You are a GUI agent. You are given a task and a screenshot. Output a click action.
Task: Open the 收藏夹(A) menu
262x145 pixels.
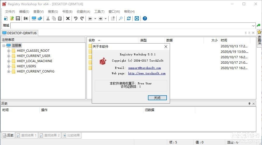(83, 11)
